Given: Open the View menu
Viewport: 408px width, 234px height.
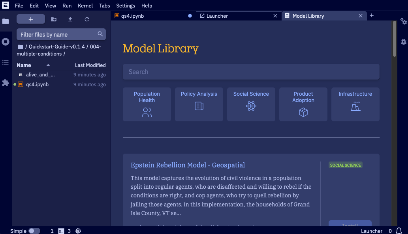Looking at the screenshot, I should click(x=50, y=6).
